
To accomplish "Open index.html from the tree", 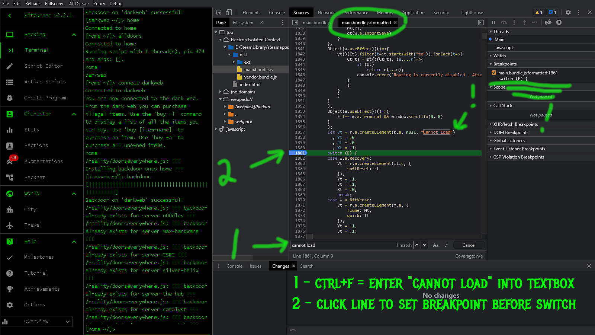I will 250,84.
